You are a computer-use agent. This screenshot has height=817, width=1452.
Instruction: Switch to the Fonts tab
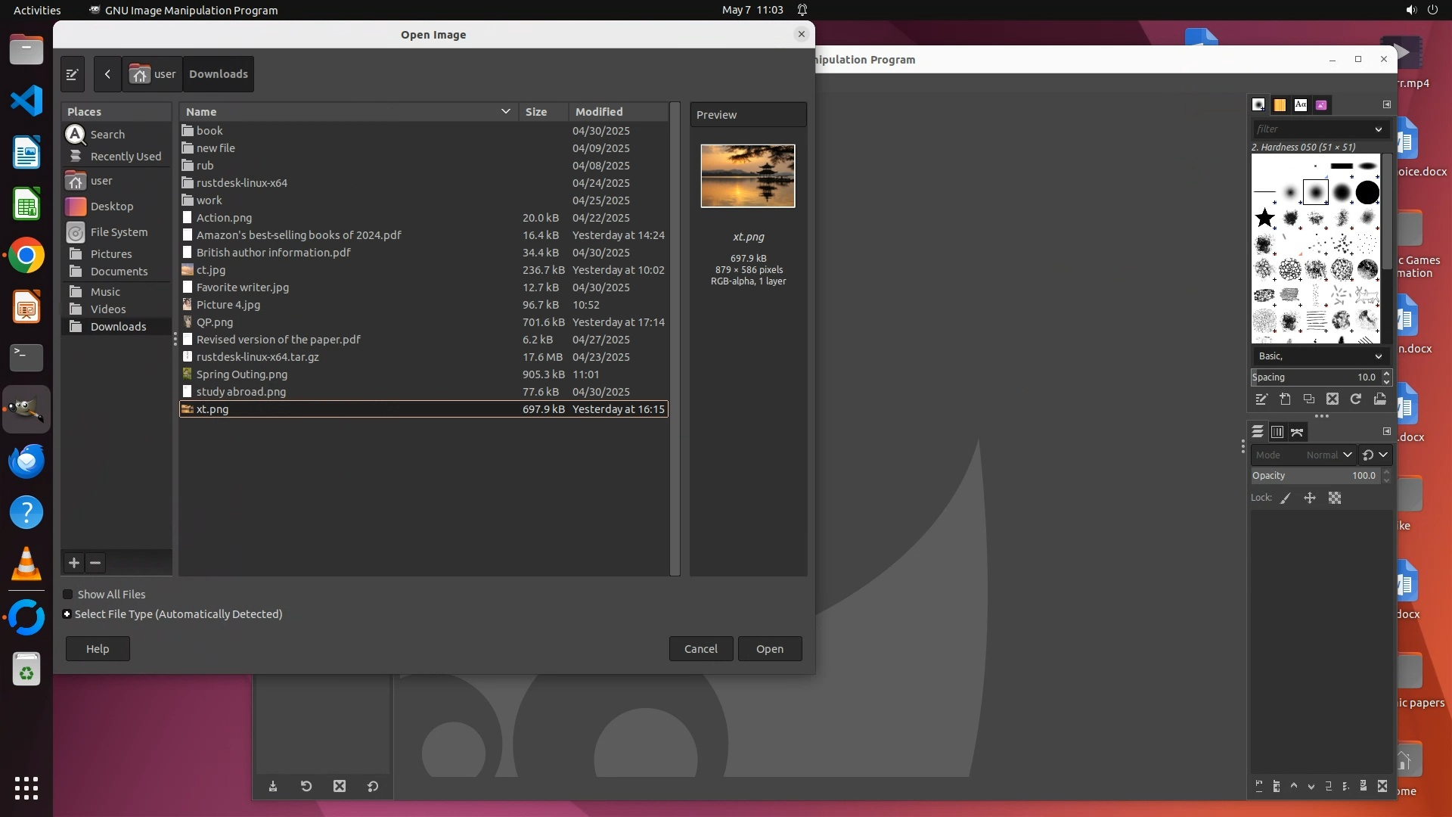[1301, 105]
